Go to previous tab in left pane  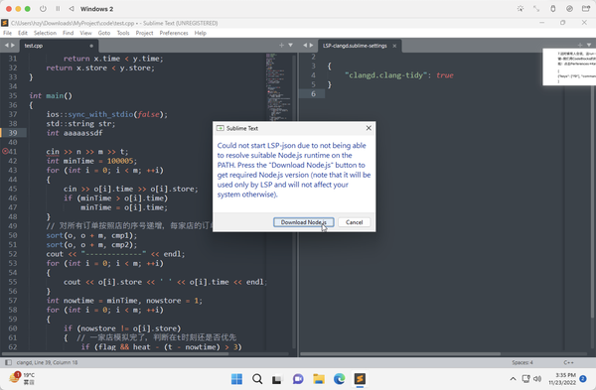click(7, 46)
